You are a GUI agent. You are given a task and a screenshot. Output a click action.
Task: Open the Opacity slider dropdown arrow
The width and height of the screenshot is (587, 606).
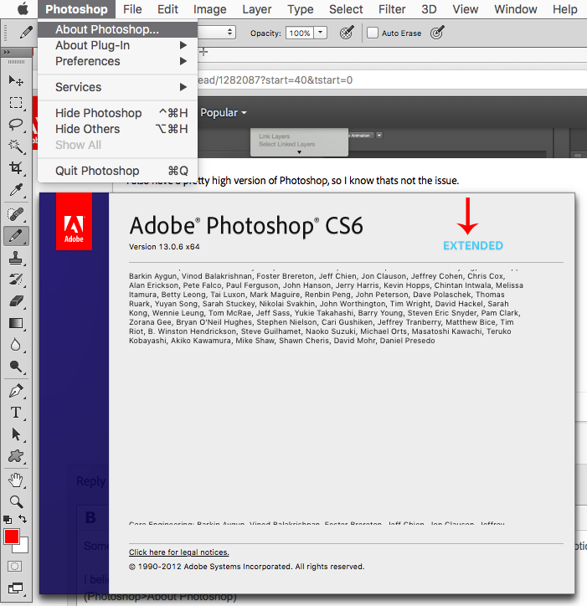pos(321,33)
